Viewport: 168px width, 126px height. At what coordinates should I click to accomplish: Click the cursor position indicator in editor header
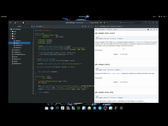pos(84,26)
